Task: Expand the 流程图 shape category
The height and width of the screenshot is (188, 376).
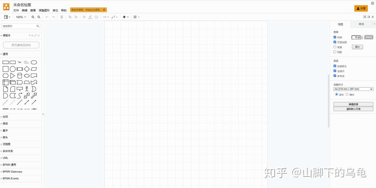Action: pyautogui.click(x=21, y=144)
